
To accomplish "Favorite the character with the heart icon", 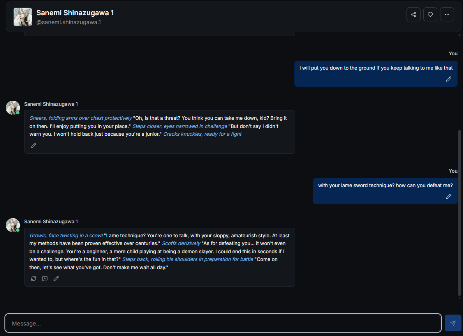I will click(x=430, y=15).
